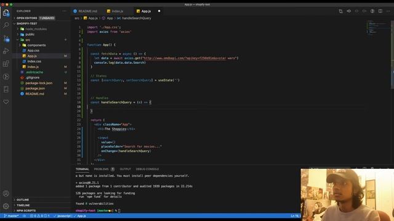Image resolution: width=394 pixels, height=221 pixels.
Task: Click the unsaved dot on App.js tab
Action: pyautogui.click(x=159, y=11)
